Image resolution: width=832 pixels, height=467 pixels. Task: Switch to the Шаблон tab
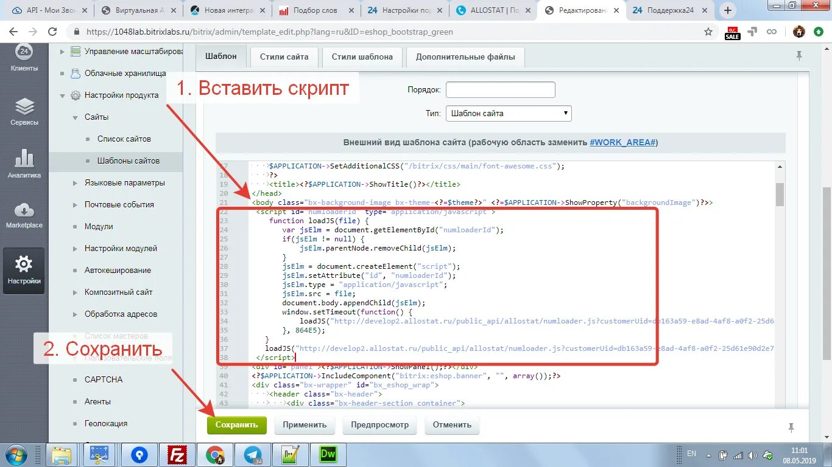coord(221,57)
